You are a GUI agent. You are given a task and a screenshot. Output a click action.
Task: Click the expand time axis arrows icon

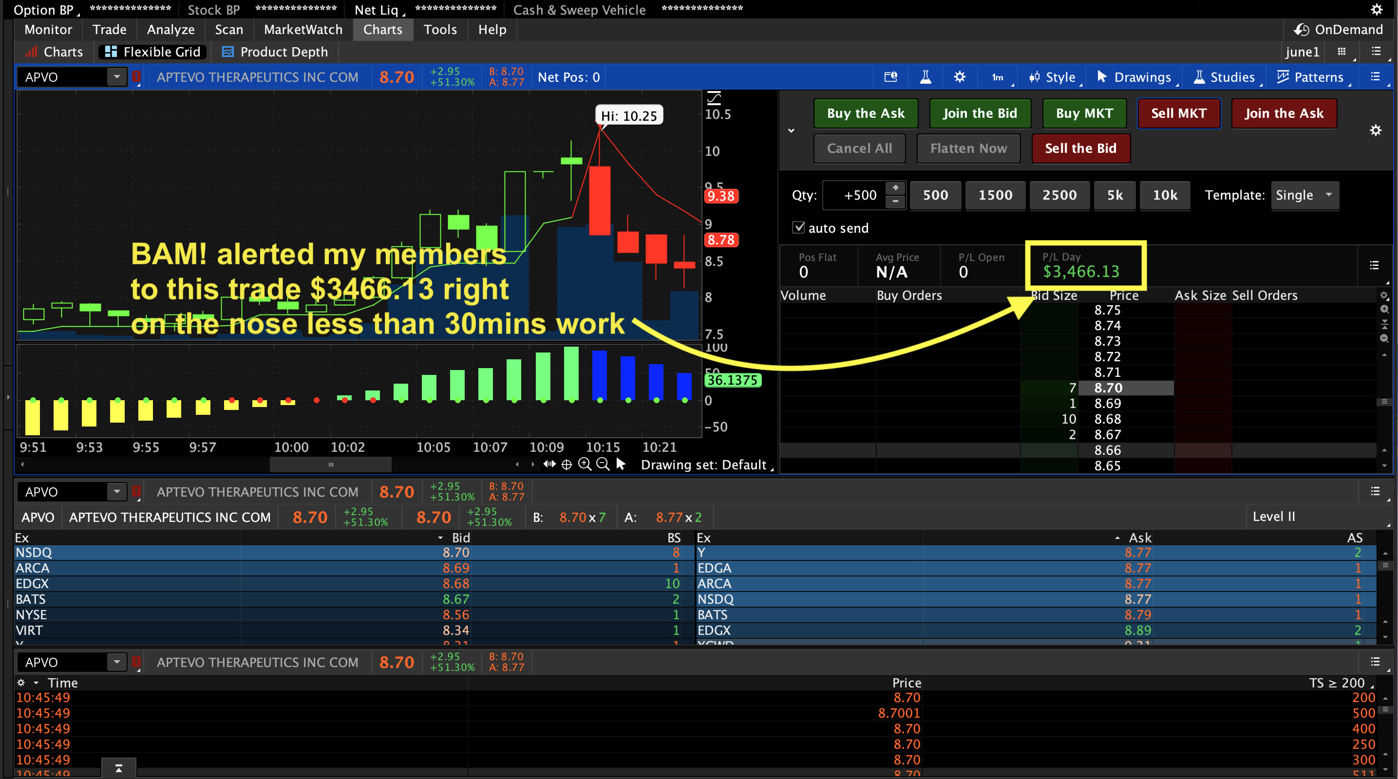[549, 464]
